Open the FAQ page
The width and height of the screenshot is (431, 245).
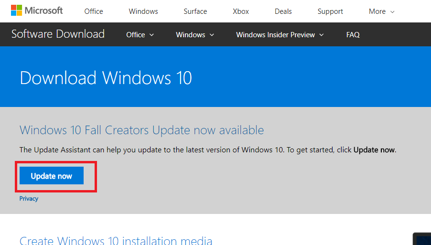353,35
